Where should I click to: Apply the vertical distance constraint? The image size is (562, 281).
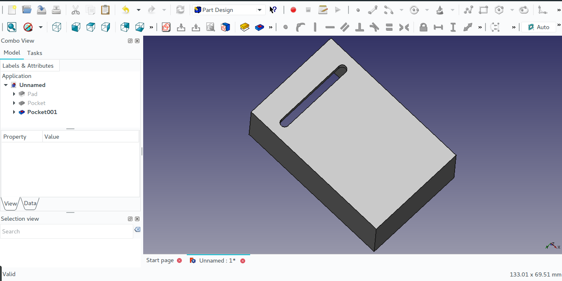453,27
